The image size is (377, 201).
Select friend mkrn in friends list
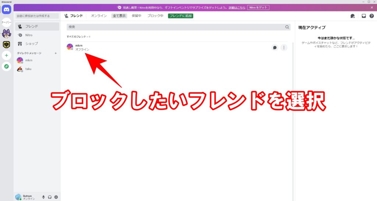(177, 47)
